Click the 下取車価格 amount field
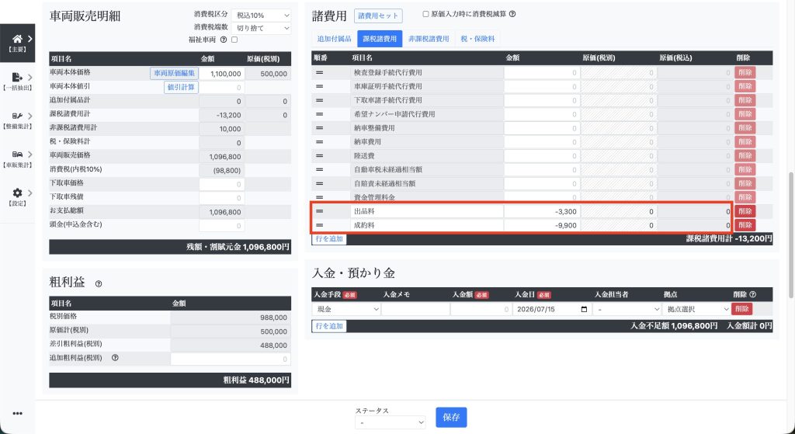Viewport: 795px width, 434px height. 221,184
